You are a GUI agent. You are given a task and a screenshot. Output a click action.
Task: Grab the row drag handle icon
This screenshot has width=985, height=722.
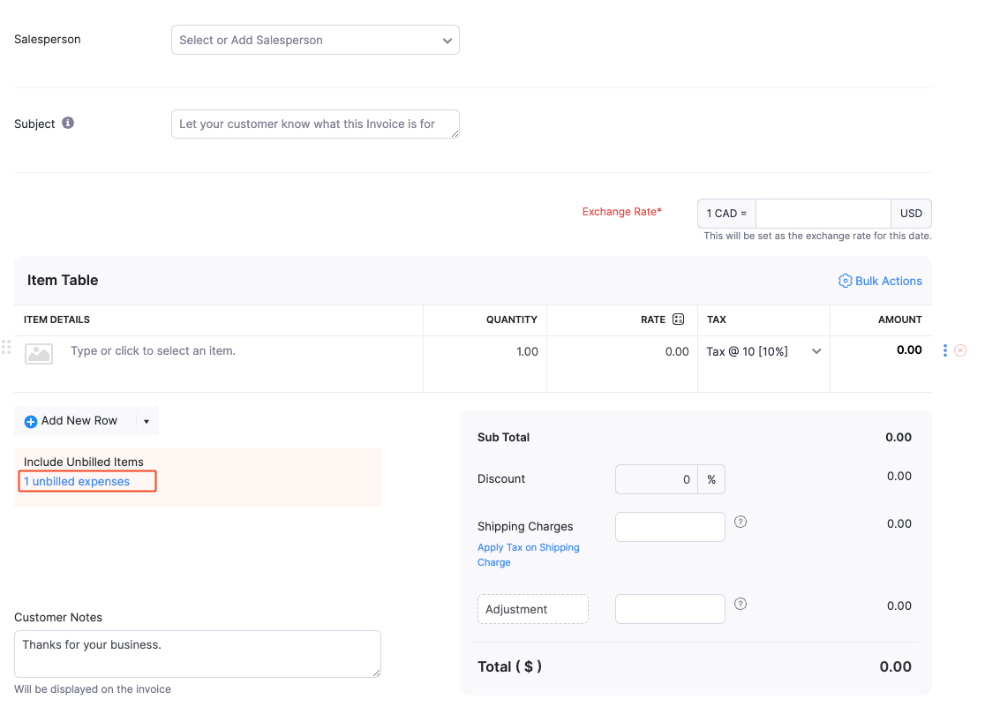click(x=6, y=347)
